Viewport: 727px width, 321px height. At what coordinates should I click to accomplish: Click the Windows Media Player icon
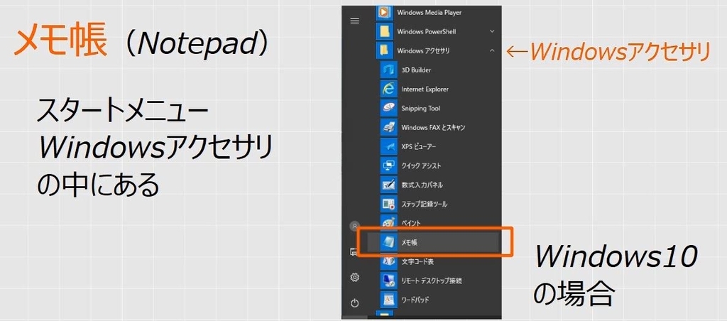[x=383, y=12]
